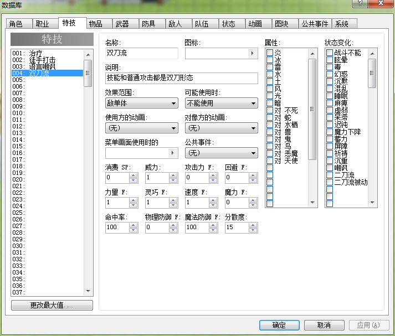
Task: Select skill 002: 徒手打击 in the list
Action: 47,60
